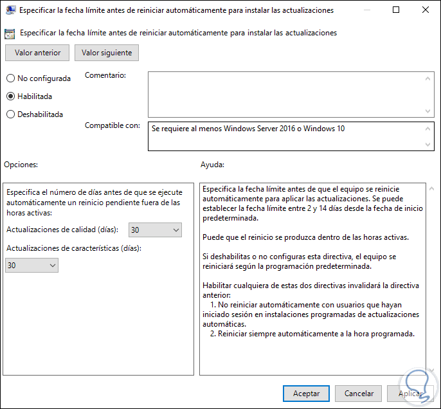Minimize the policy dialog window
This screenshot has width=441, height=409.
point(366,10)
